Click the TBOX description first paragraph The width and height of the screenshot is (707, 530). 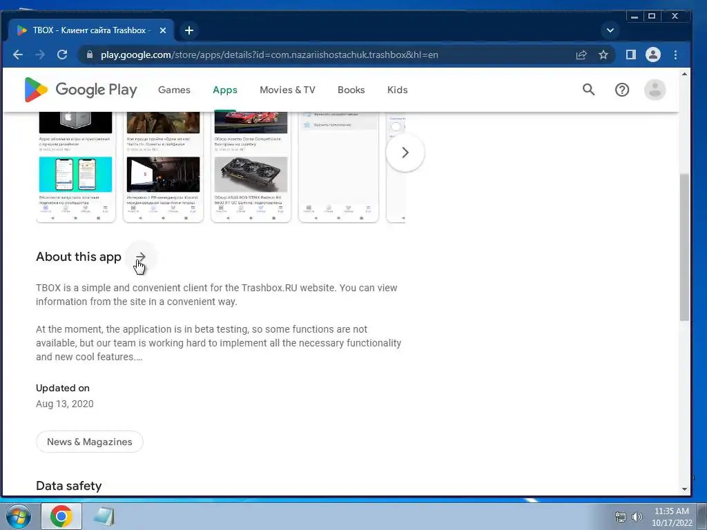[x=216, y=295]
